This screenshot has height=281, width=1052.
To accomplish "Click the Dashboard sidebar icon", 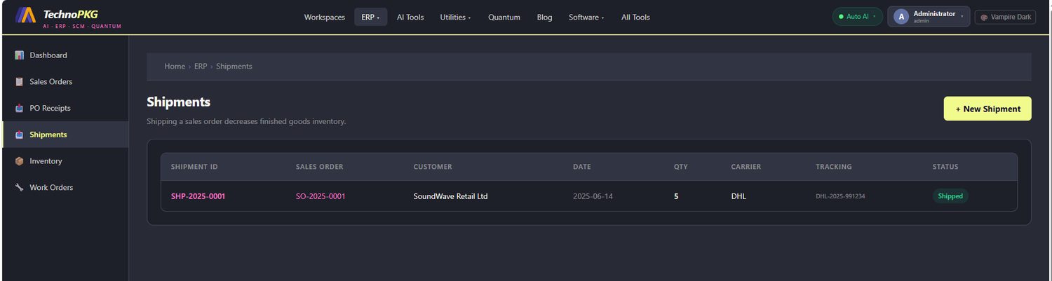I will pyautogui.click(x=20, y=55).
